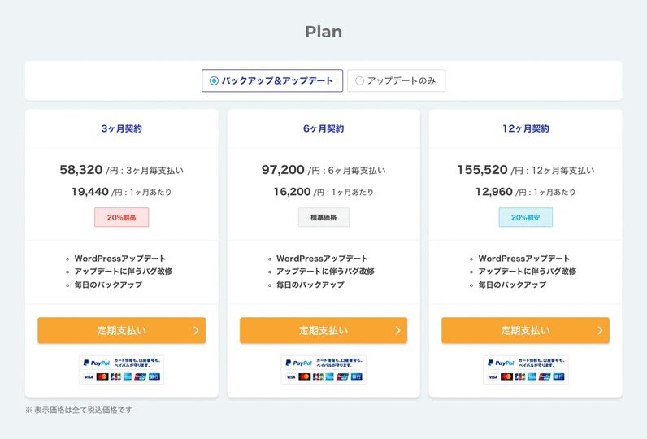Click VISA card icon in 6ヶ月契約 card
This screenshot has height=439, width=647.
coord(291,376)
